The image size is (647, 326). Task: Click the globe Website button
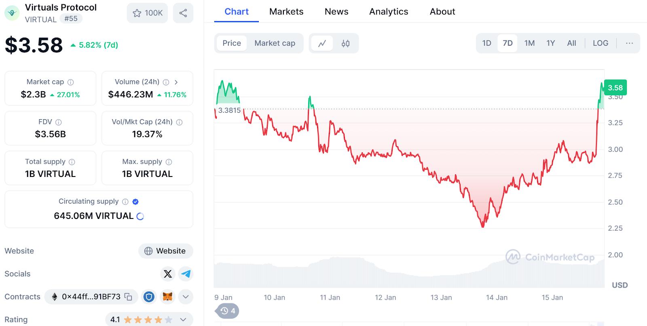point(166,251)
